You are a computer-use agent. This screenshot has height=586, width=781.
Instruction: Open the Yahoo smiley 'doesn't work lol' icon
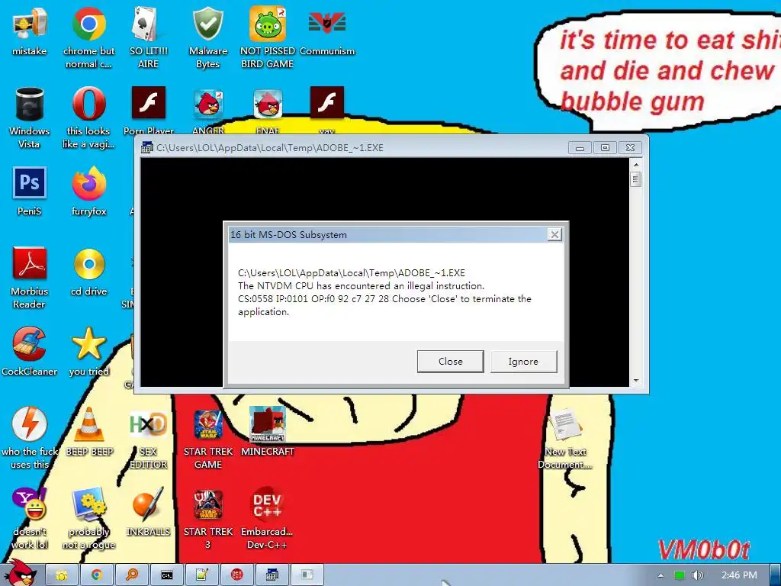pos(30,504)
